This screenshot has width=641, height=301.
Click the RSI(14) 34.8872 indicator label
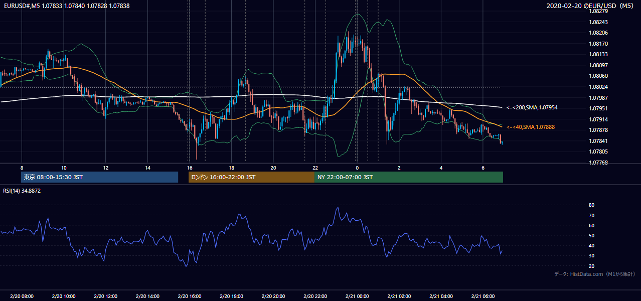21,191
